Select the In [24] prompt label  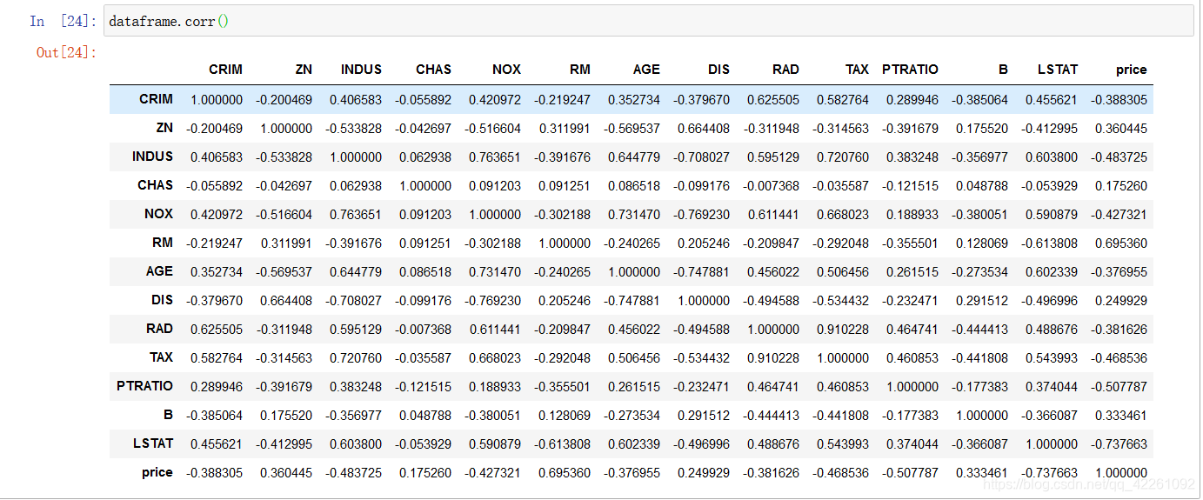click(63, 21)
